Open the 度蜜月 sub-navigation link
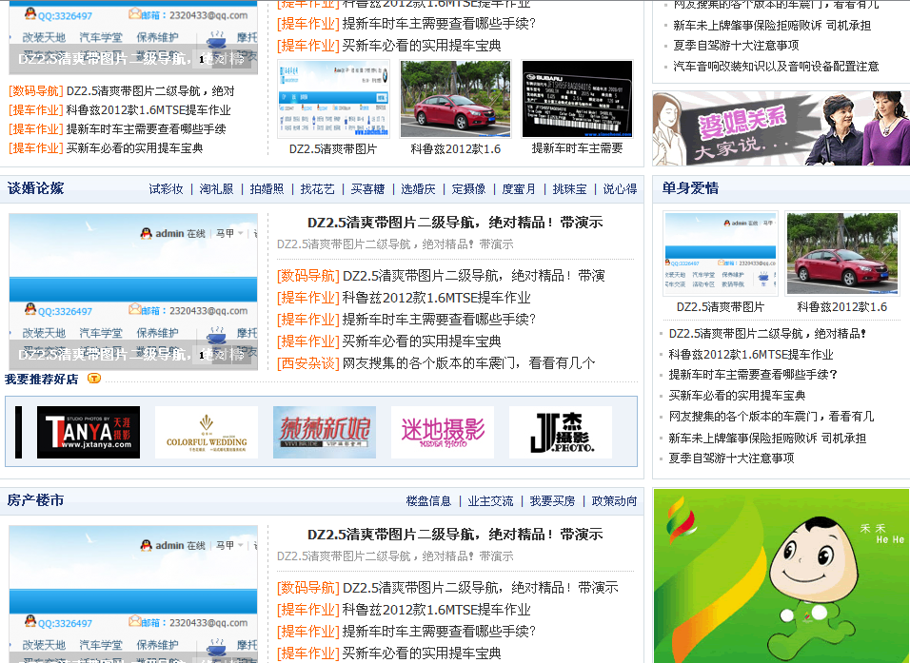The height and width of the screenshot is (663, 910). (x=519, y=189)
